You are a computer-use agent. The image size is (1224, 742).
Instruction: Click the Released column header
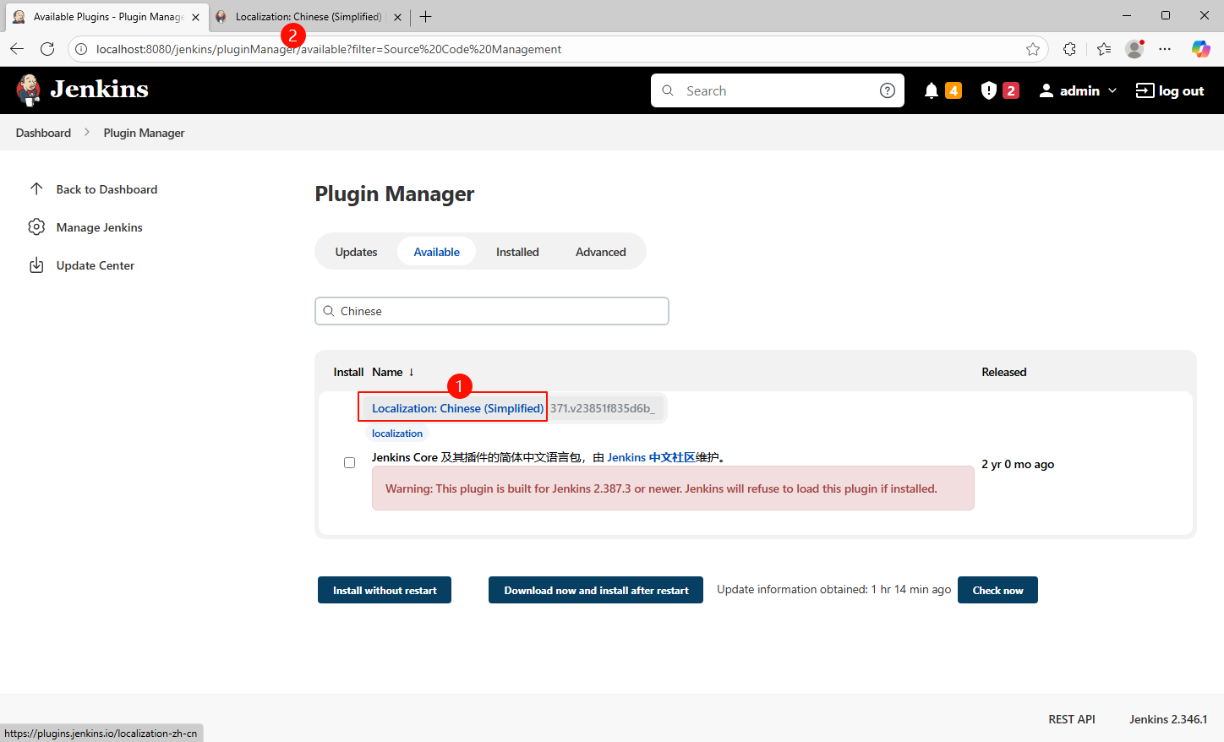(x=1003, y=372)
